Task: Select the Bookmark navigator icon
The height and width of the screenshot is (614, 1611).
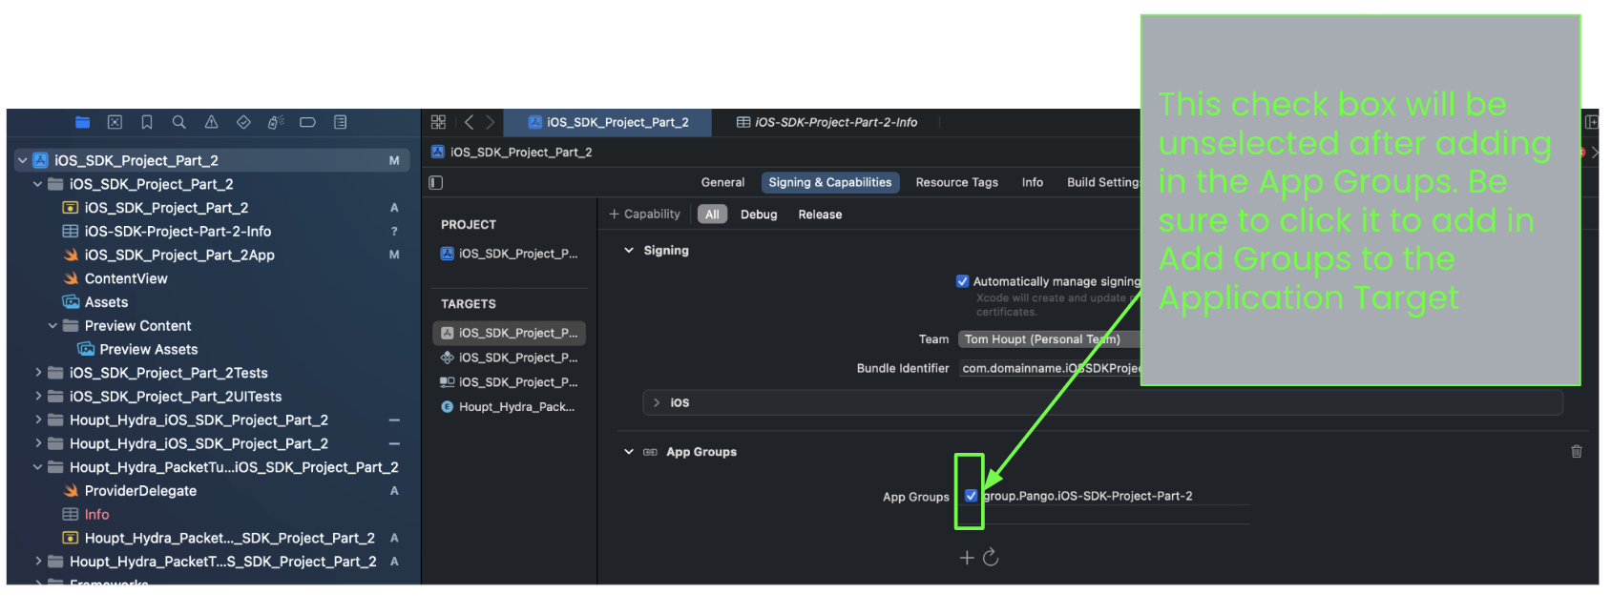Action: click(147, 122)
